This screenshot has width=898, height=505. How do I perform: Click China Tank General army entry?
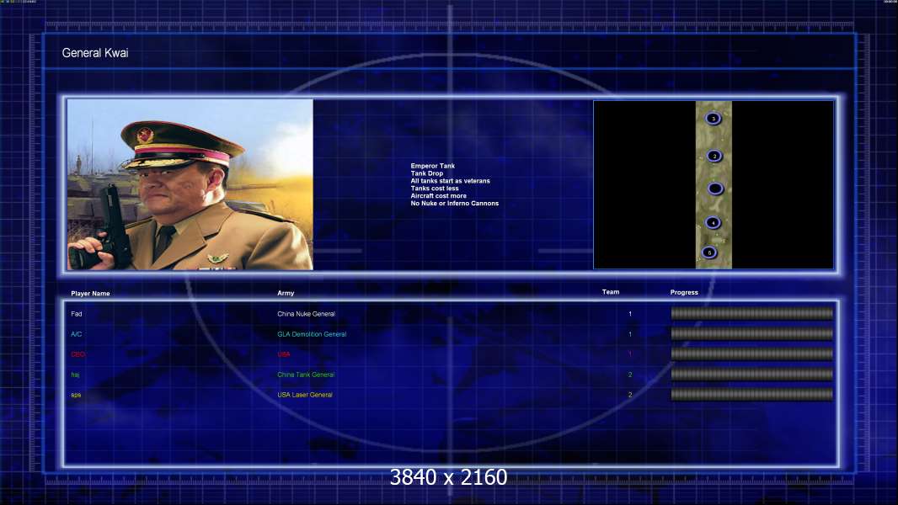tap(306, 375)
